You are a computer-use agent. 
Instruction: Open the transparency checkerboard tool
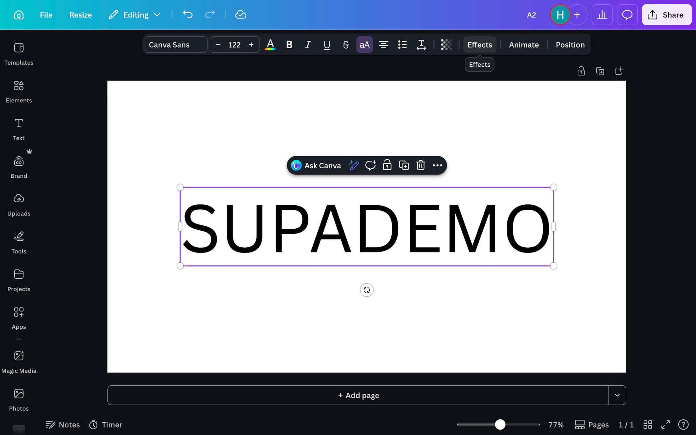click(x=446, y=45)
